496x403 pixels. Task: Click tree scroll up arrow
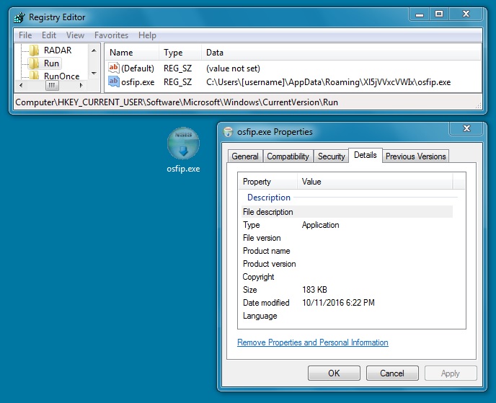tap(94, 50)
